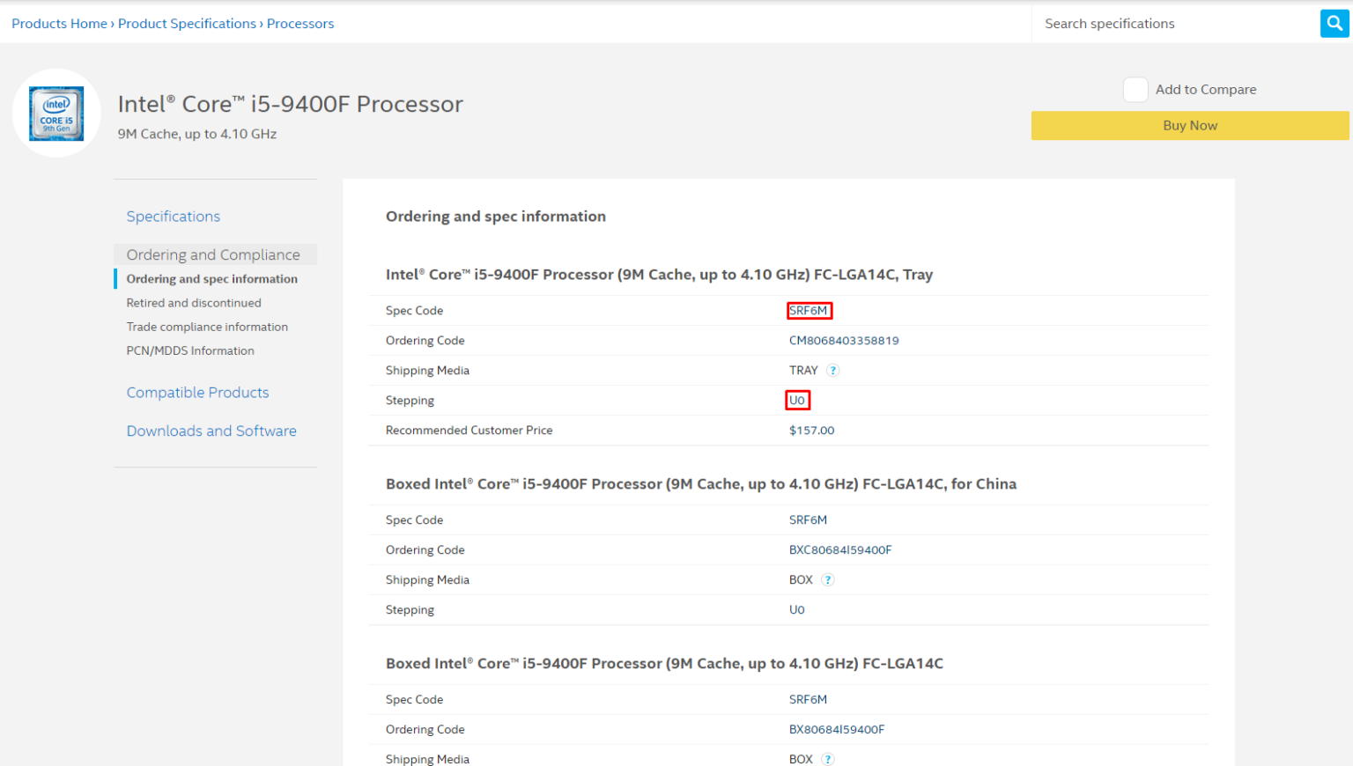Click the blue search magnifier icon
This screenshot has width=1353, height=766.
pos(1335,24)
